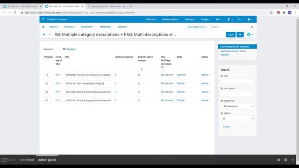Change H3 tag for position 10

coord(58,75)
